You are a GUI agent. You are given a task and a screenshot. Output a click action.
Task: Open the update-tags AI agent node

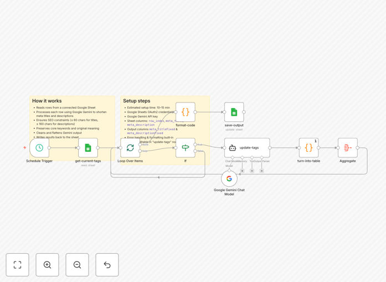247,148
